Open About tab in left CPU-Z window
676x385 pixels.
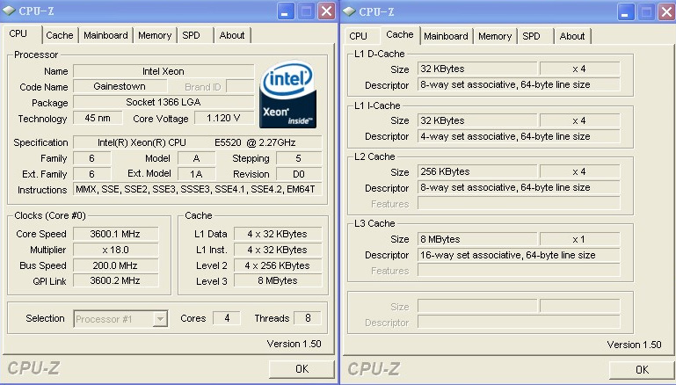click(x=232, y=35)
